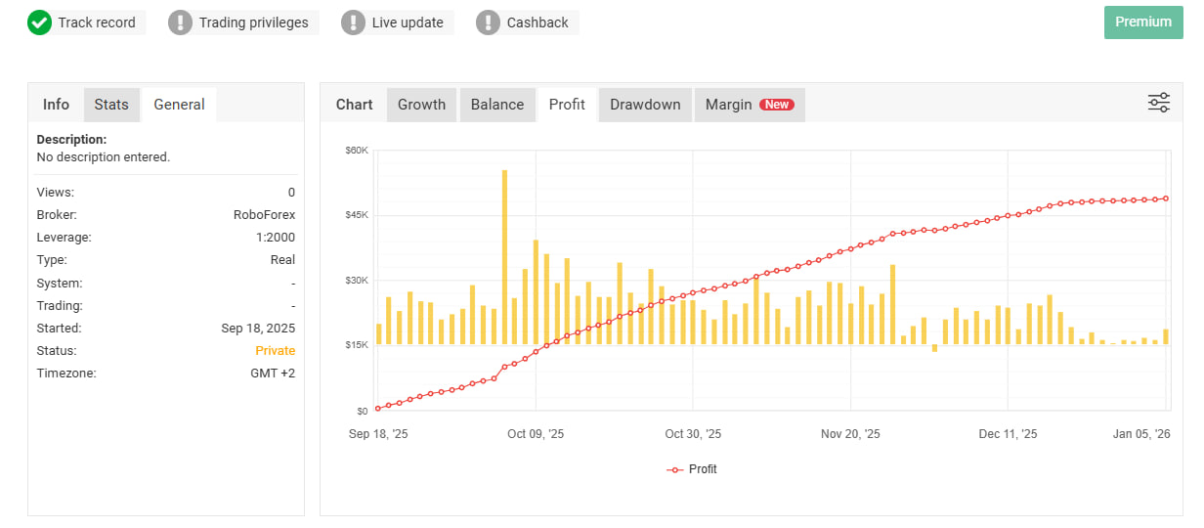This screenshot has height=528, width=1204.
Task: Show the Growth chart tab
Action: pos(421,105)
